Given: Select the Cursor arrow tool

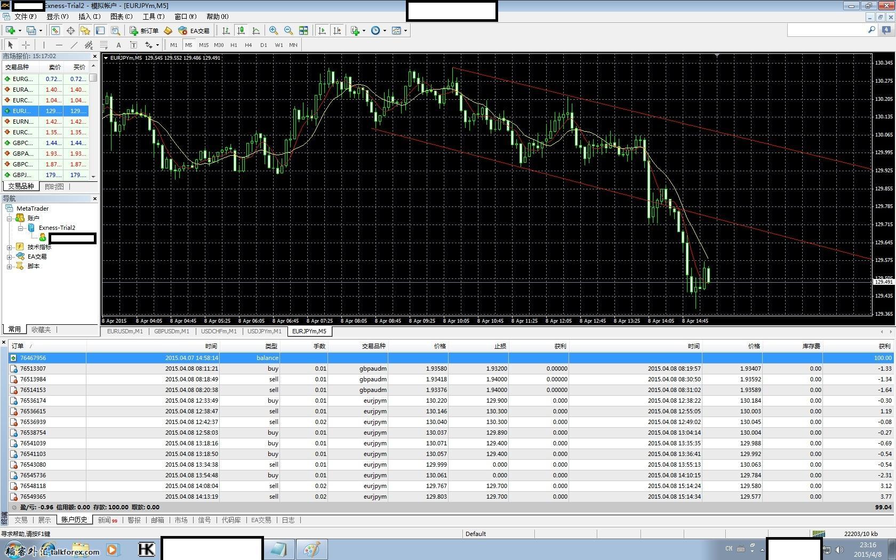Looking at the screenshot, I should point(10,45).
